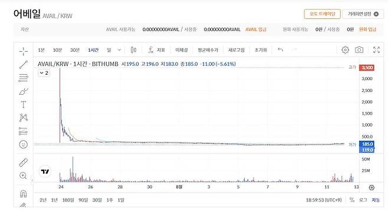Viewport: 388px width, 212px height.
Task: Select the crosshair cursor tool
Action: 24,51
